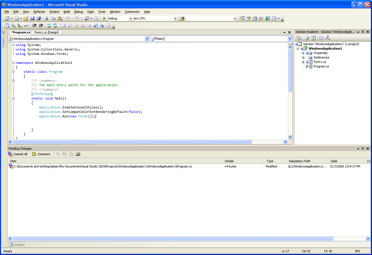Viewport: 372px width, 255px height.
Task: Select Program.cs in Solution Explorer
Action: pyautogui.click(x=321, y=66)
